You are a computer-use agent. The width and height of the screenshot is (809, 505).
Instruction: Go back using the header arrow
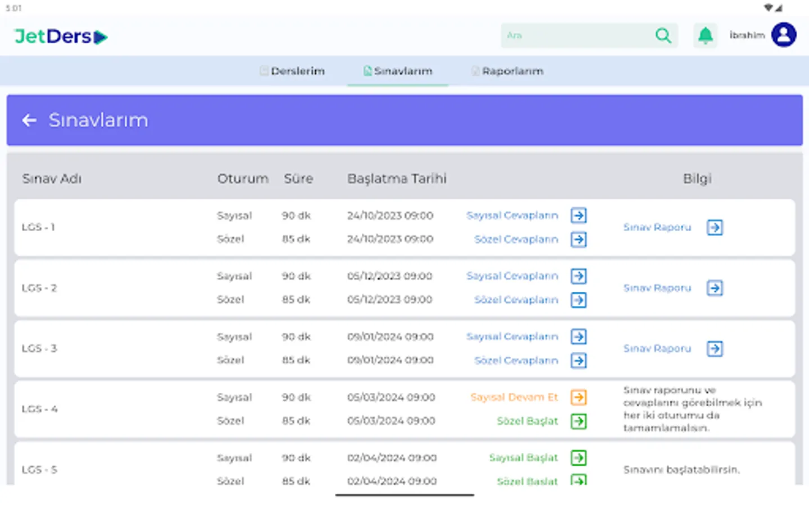(29, 120)
